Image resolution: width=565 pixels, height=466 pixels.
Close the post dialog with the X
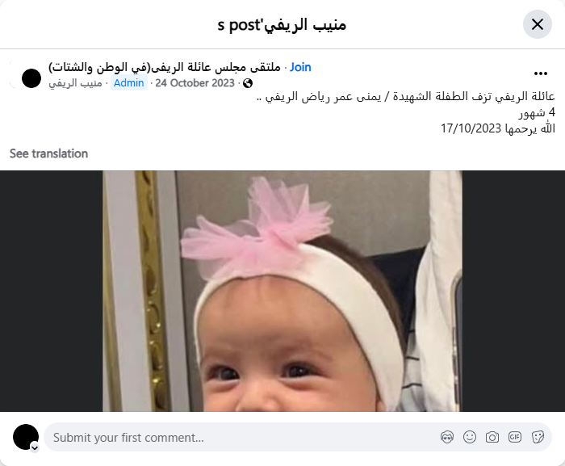(x=538, y=24)
